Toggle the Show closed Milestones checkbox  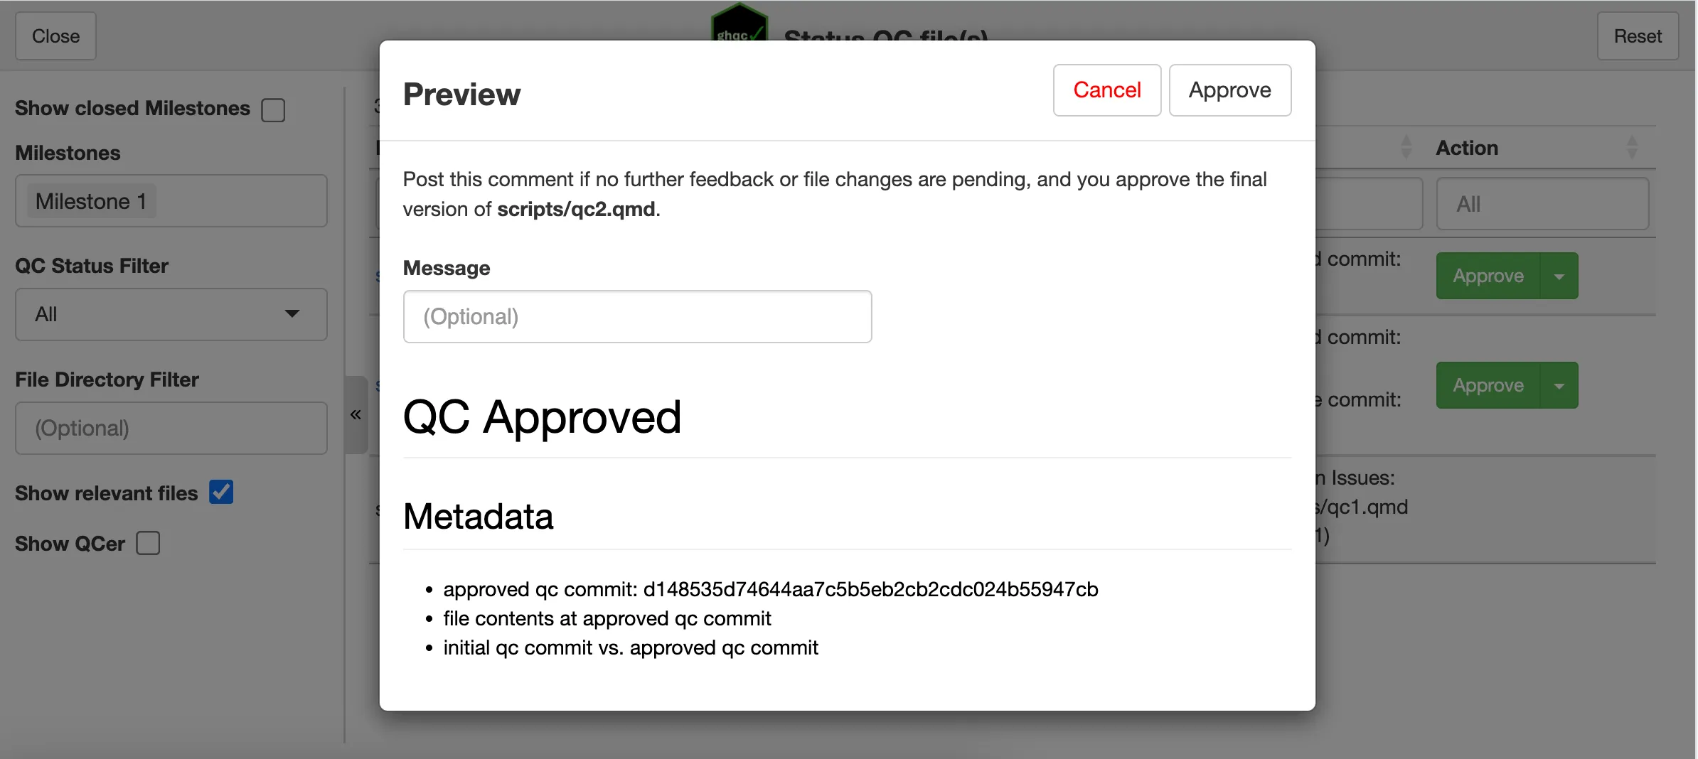(x=273, y=110)
